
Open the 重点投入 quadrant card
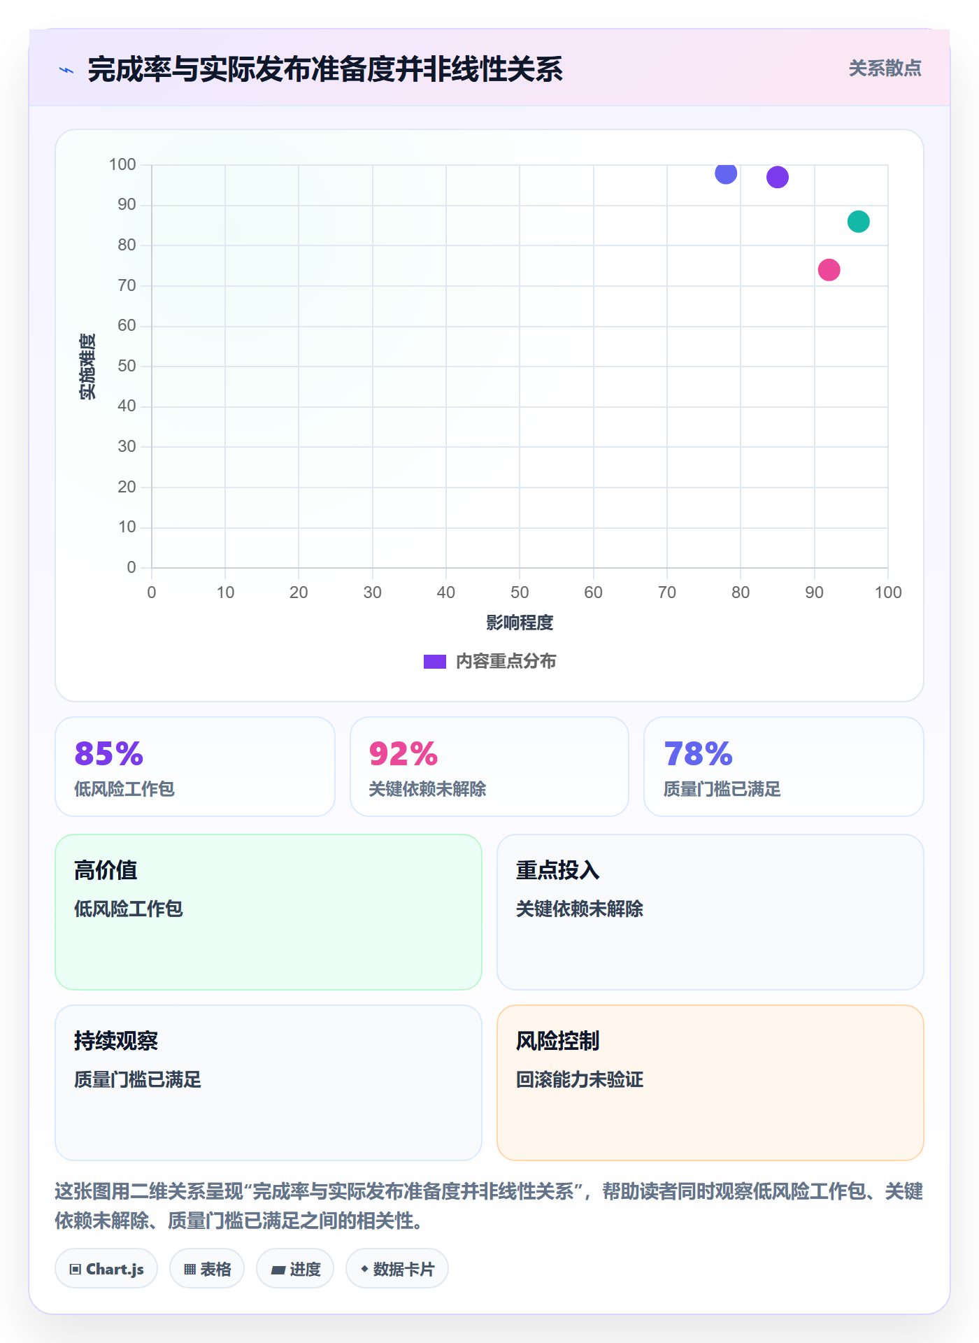coord(710,912)
